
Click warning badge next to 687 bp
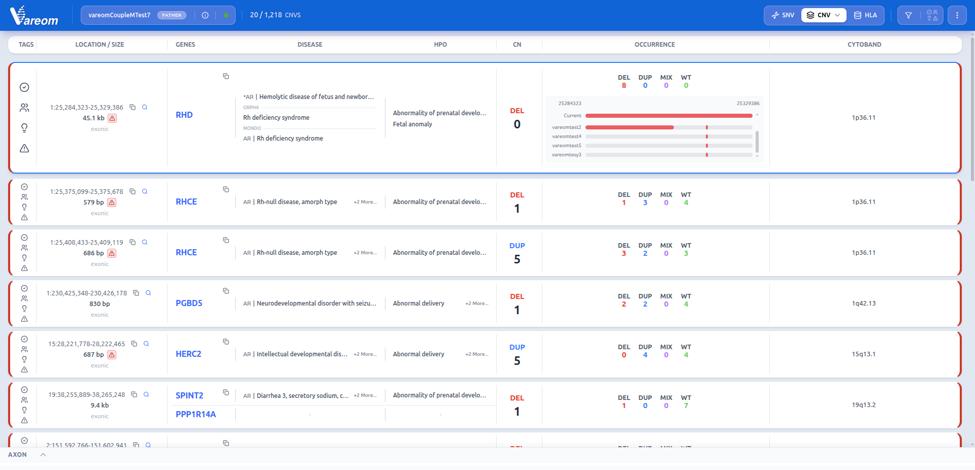click(x=112, y=354)
